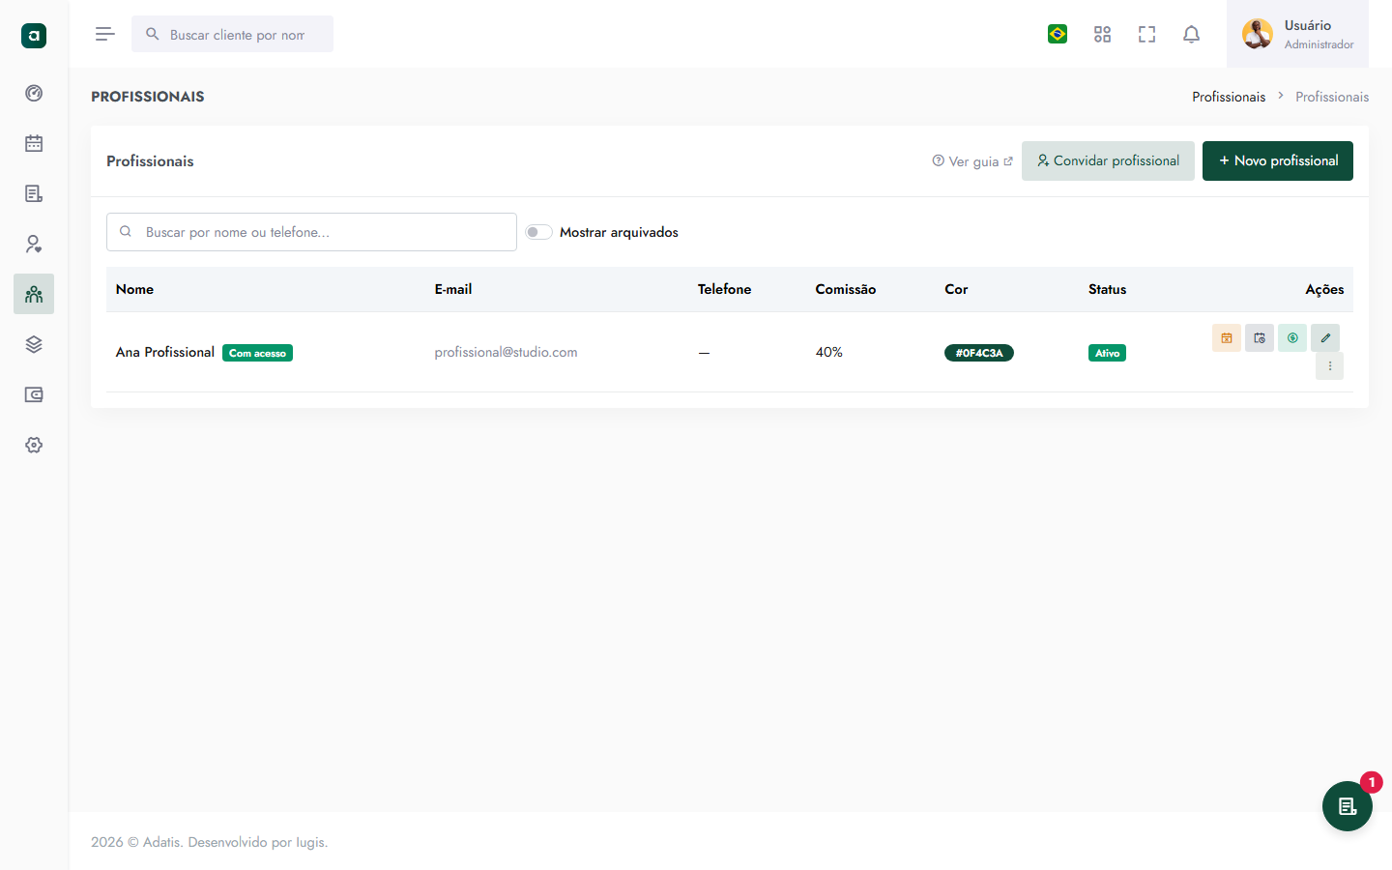1392x870 pixels.
Task: Open the wallet icon in the sidebar
Action: (34, 394)
